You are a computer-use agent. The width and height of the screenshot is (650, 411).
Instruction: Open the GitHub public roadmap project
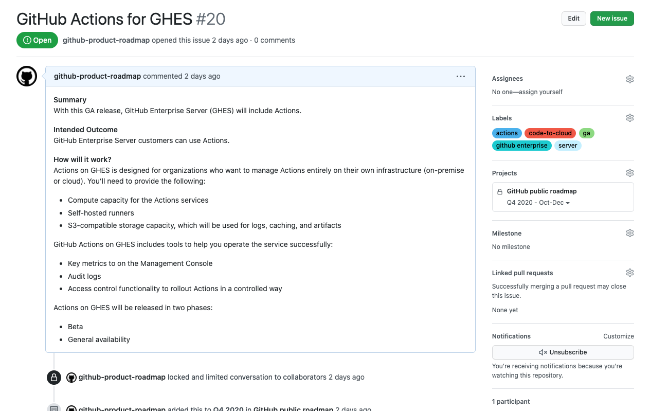point(541,191)
